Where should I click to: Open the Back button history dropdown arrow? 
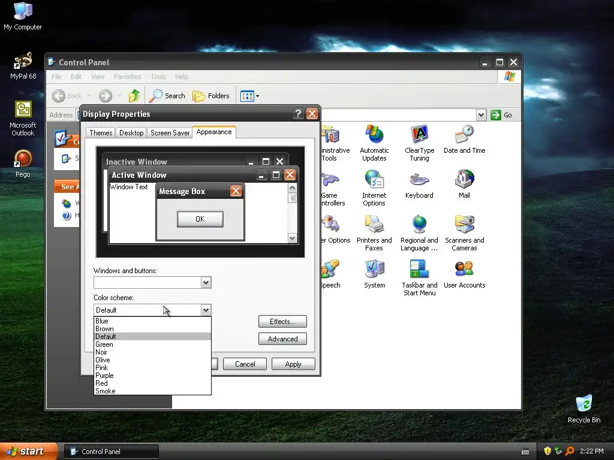pos(89,96)
